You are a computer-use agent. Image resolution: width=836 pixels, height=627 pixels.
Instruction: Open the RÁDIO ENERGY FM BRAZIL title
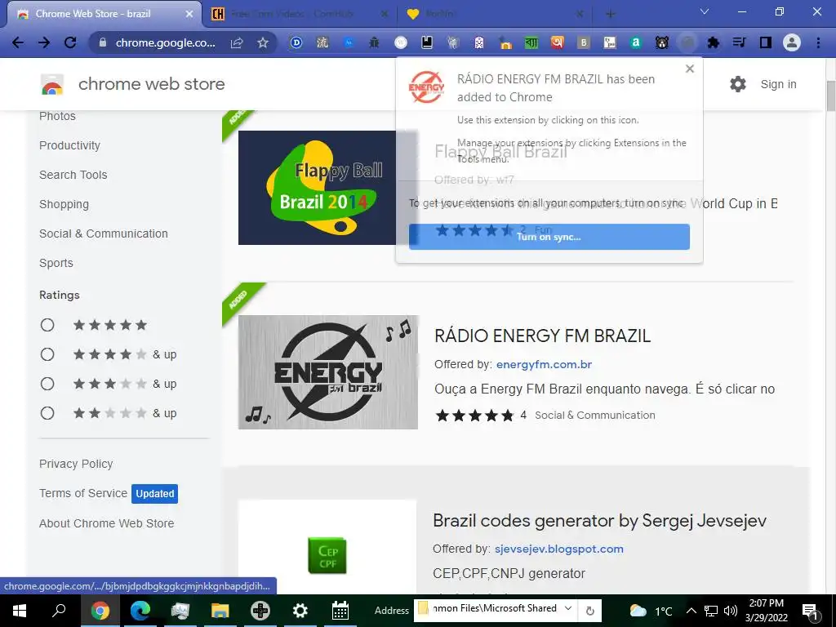pos(542,336)
